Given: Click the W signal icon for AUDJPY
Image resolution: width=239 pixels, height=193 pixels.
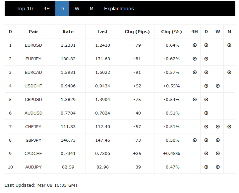Looking at the screenshot, I should pos(218,167).
